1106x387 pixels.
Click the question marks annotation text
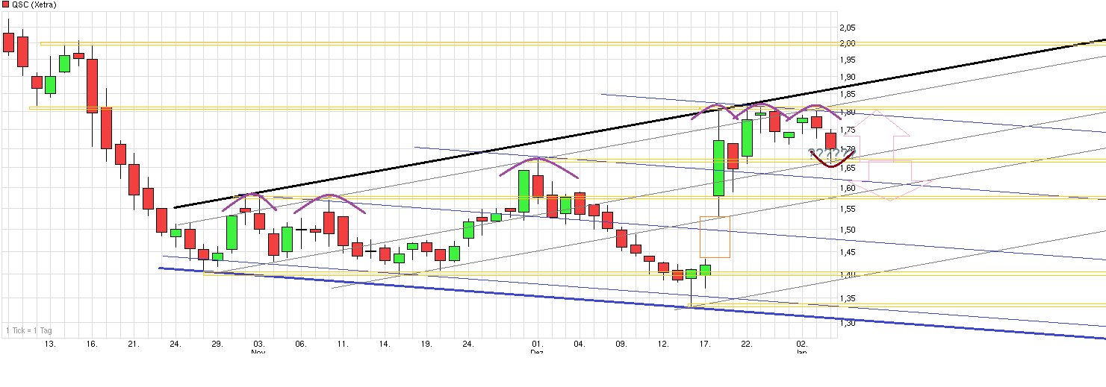(x=831, y=154)
